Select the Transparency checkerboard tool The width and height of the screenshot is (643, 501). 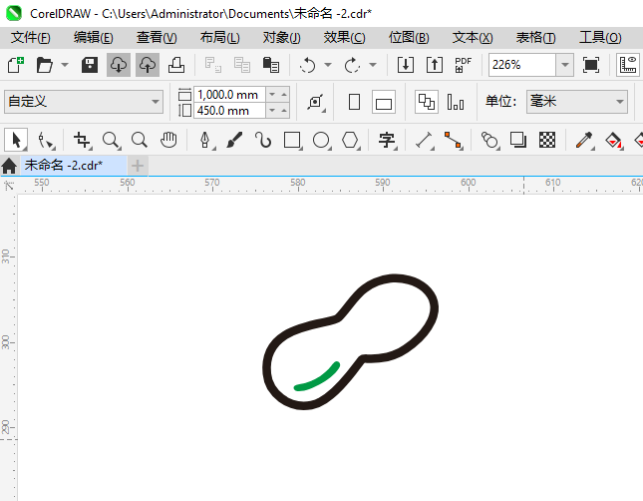pos(547,141)
